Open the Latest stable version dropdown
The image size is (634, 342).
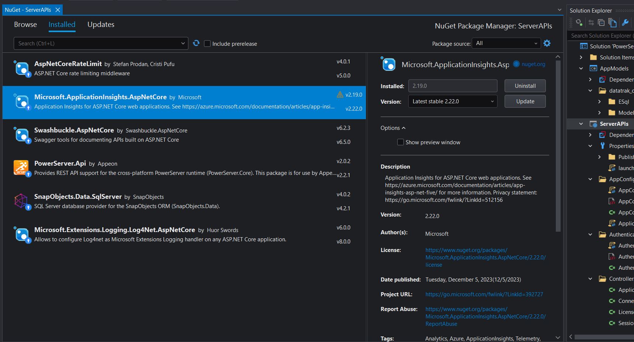tap(453, 101)
